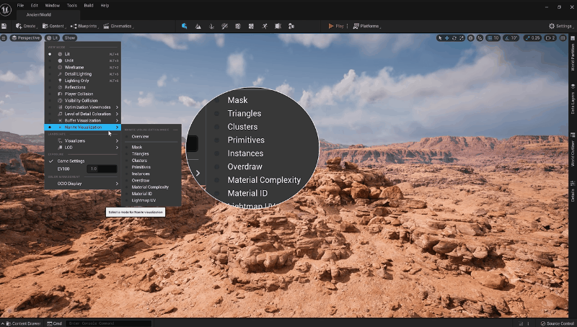Click the Perspective viewport button

[x=26, y=37]
